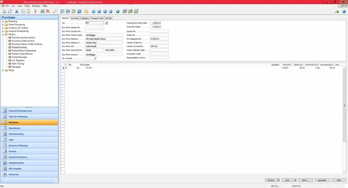Open Human Resources navigation pane
348x188 pixels.
pyautogui.click(x=29, y=157)
